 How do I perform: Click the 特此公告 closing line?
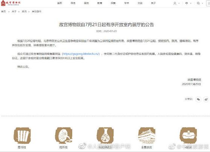click(x=23, y=67)
